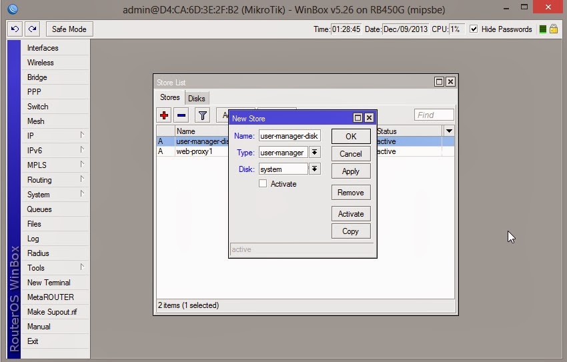Toggle Safe Mode button

pyautogui.click(x=69, y=29)
